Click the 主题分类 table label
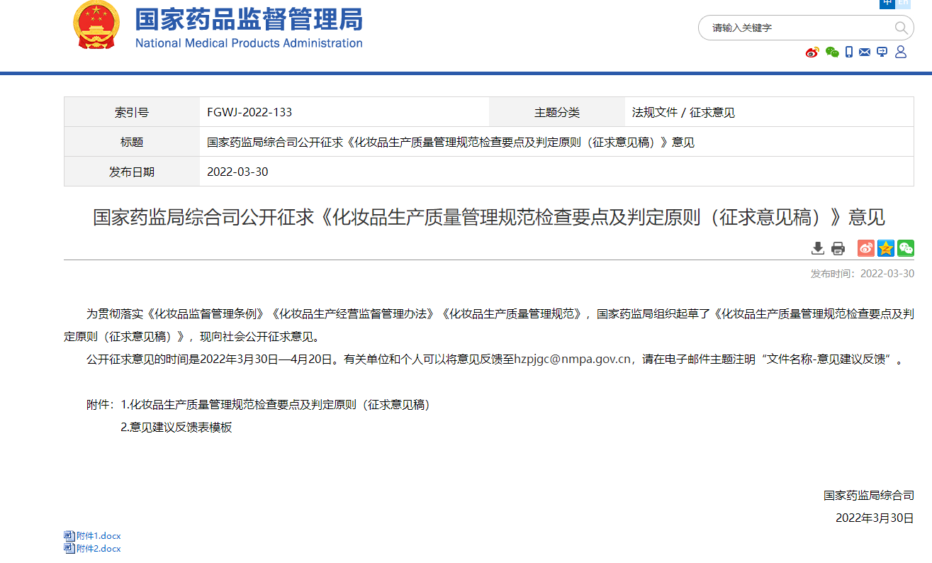 point(557,113)
